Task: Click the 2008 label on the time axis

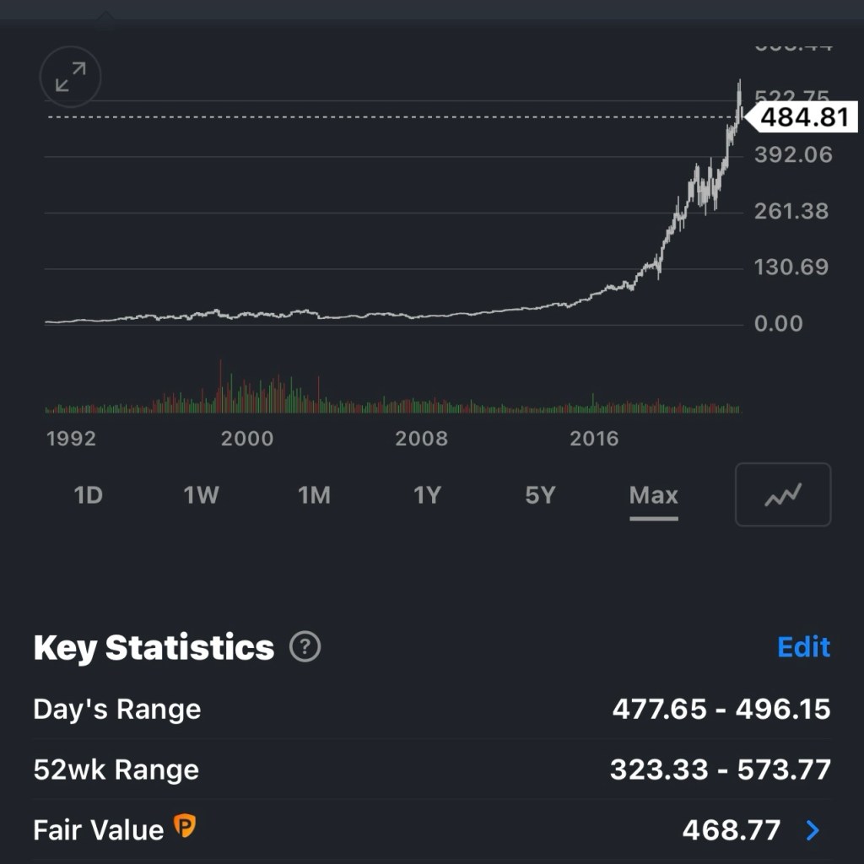Action: click(421, 439)
